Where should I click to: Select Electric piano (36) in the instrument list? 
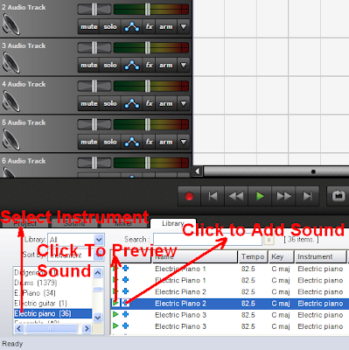tap(52, 313)
